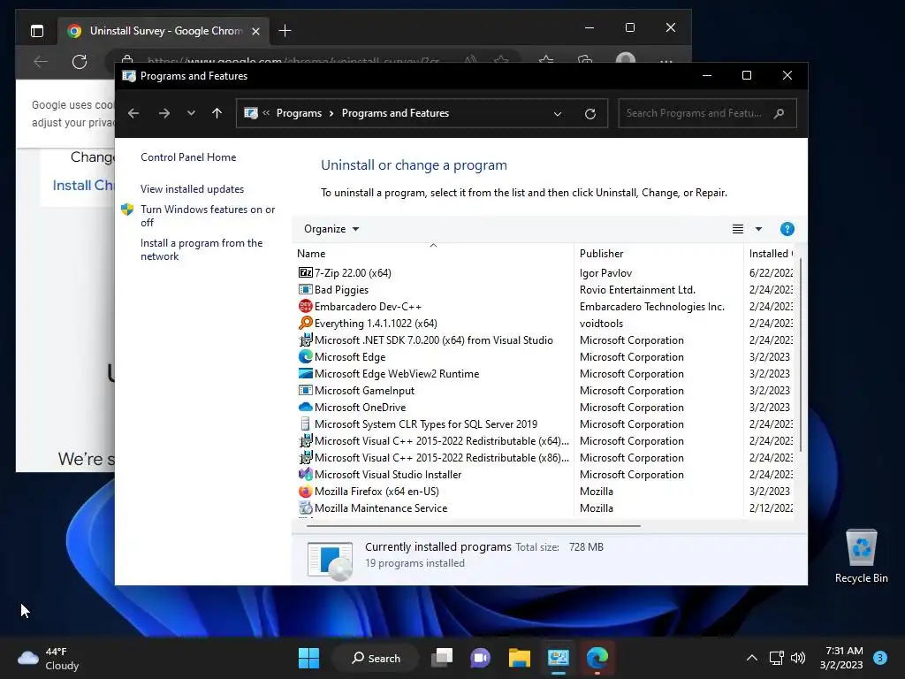Open Turn Windows features on or off

(x=207, y=216)
